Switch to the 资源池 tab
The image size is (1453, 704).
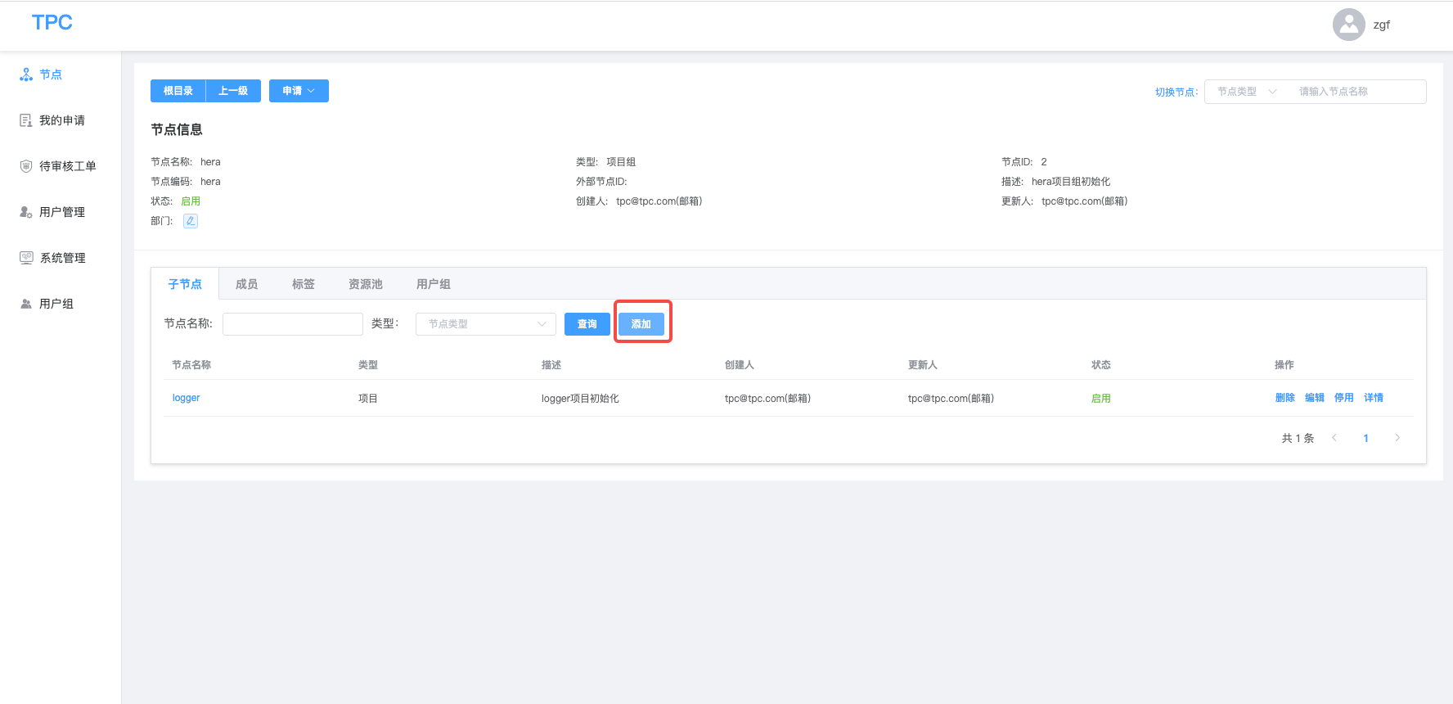366,284
